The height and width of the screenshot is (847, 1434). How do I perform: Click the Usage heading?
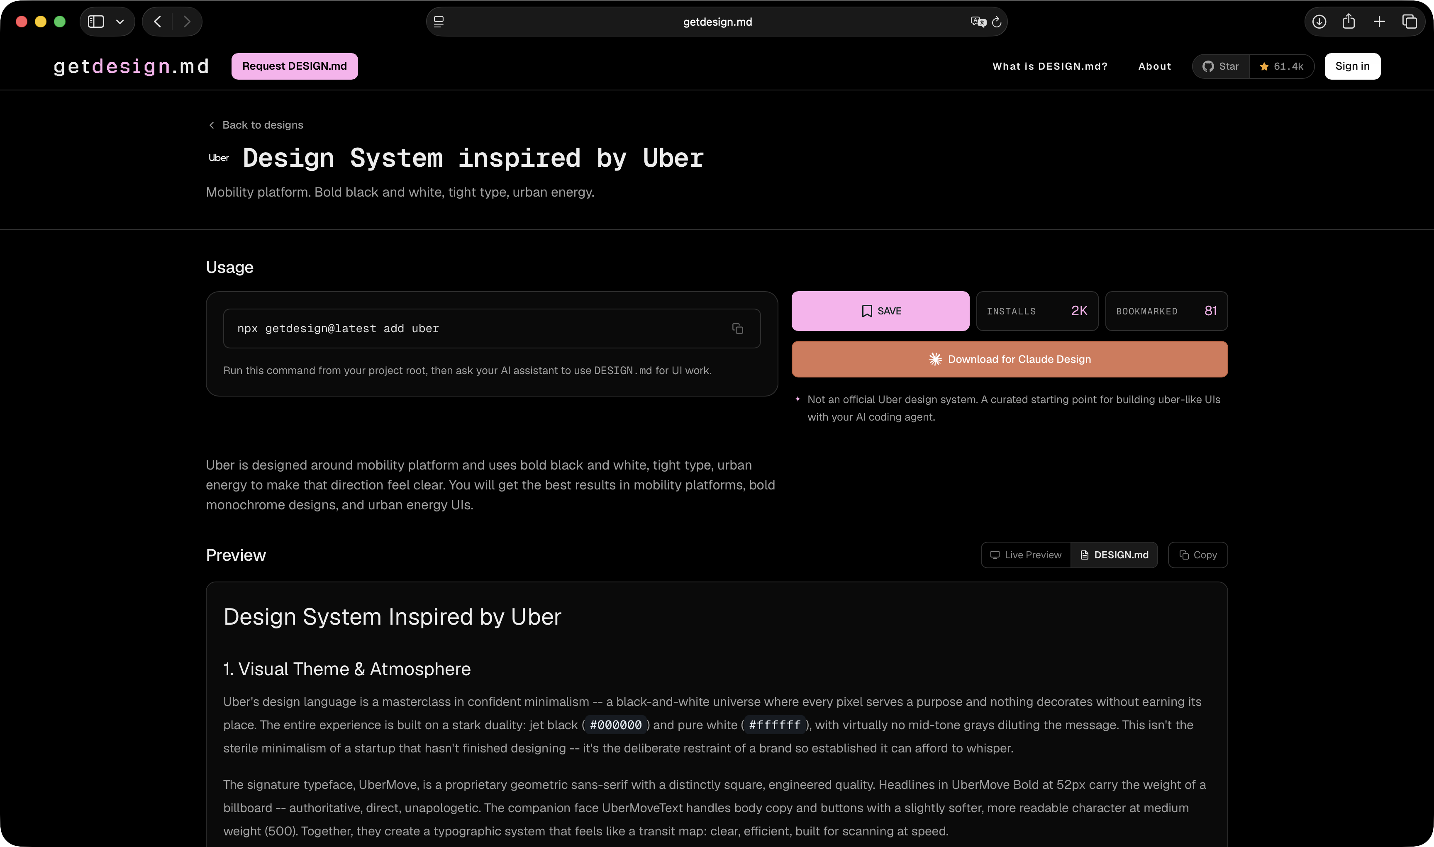[x=229, y=267]
